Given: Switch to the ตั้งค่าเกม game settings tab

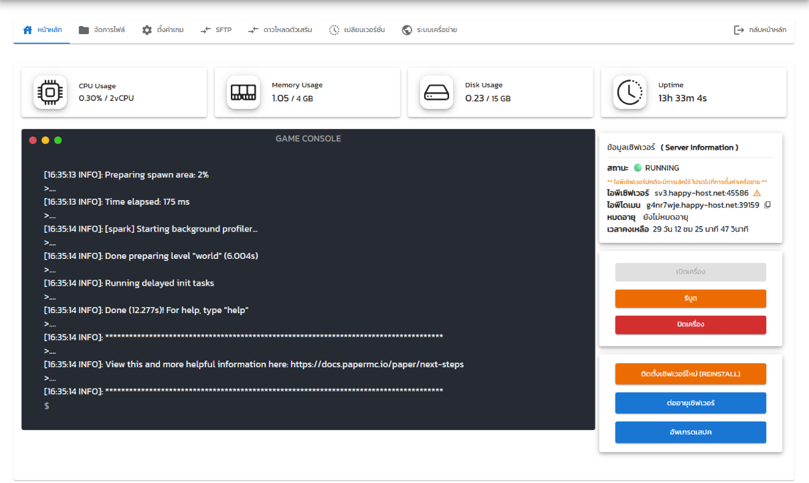Looking at the screenshot, I should pos(163,30).
